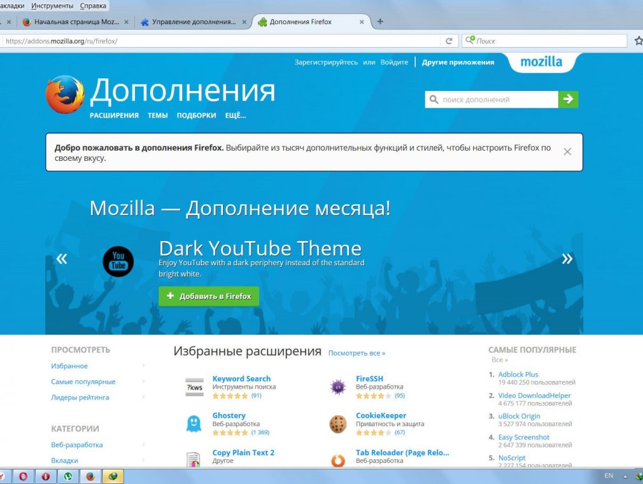Open the highlighted globe icon in the taskbar
Screen dimensions: 643x484
click(113, 476)
